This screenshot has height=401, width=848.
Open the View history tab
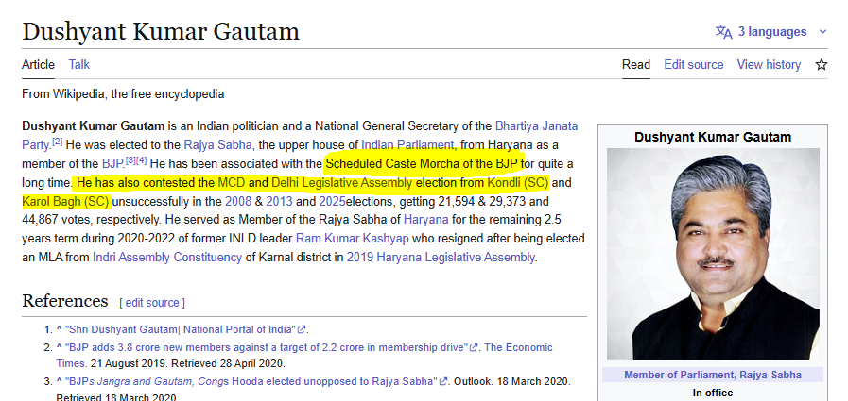point(769,65)
